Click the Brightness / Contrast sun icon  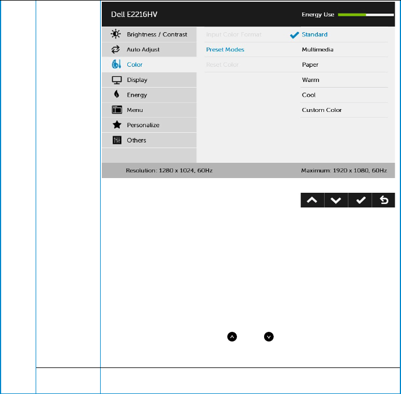tap(115, 34)
